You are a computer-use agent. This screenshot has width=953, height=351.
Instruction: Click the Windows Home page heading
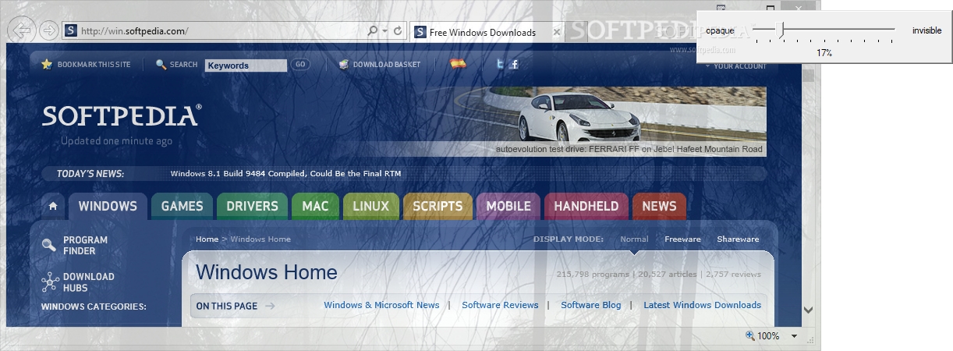coord(267,272)
